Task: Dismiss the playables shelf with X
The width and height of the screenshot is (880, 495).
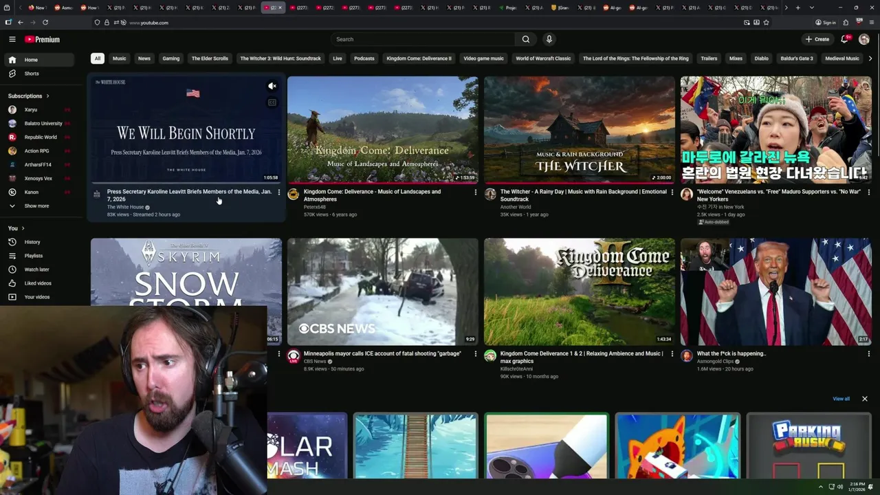Action: (x=865, y=399)
